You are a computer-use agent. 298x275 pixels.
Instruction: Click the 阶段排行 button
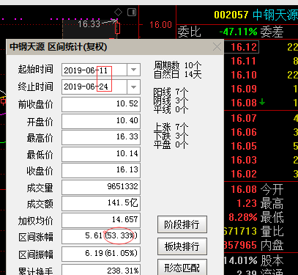click(x=182, y=224)
